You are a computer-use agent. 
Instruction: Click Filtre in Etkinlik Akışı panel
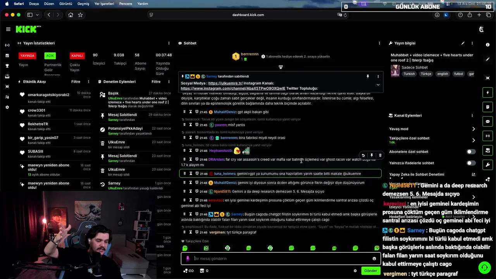click(76, 82)
